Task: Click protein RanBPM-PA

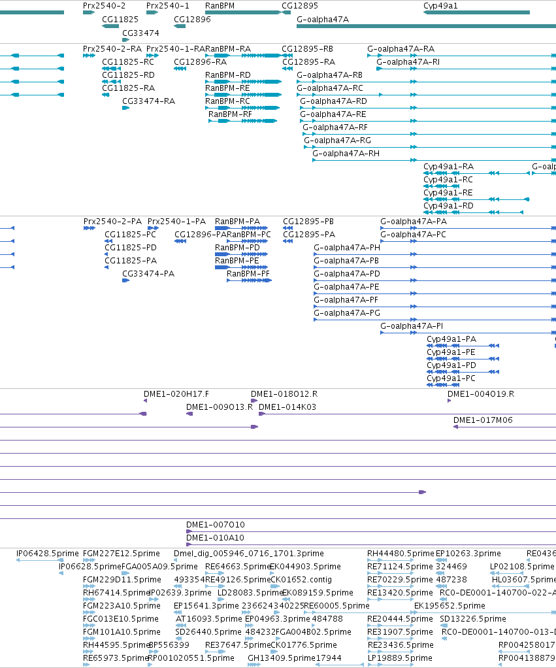Action: pos(237,222)
